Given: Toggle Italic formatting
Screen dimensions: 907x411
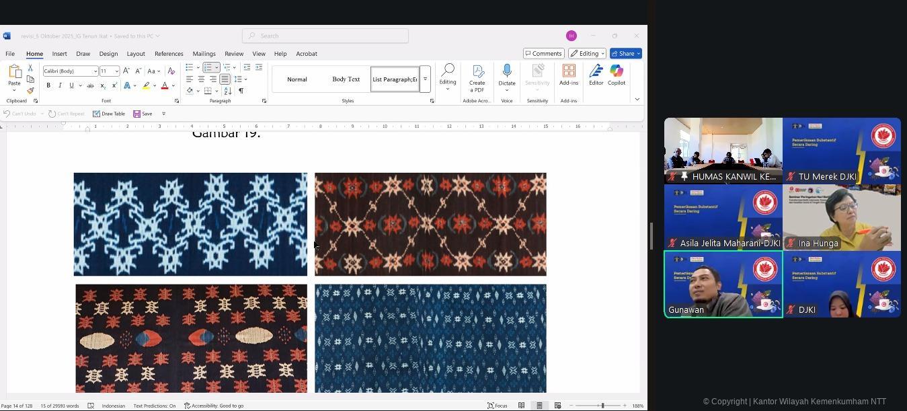Looking at the screenshot, I should tap(60, 85).
